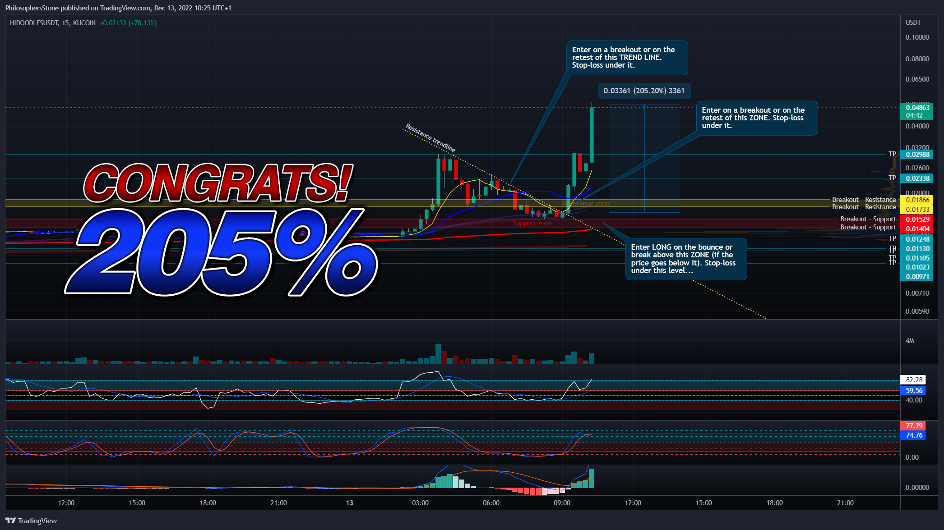This screenshot has height=530, width=944.
Task: Click the TradingView logo in footer
Action: pyautogui.click(x=31, y=521)
